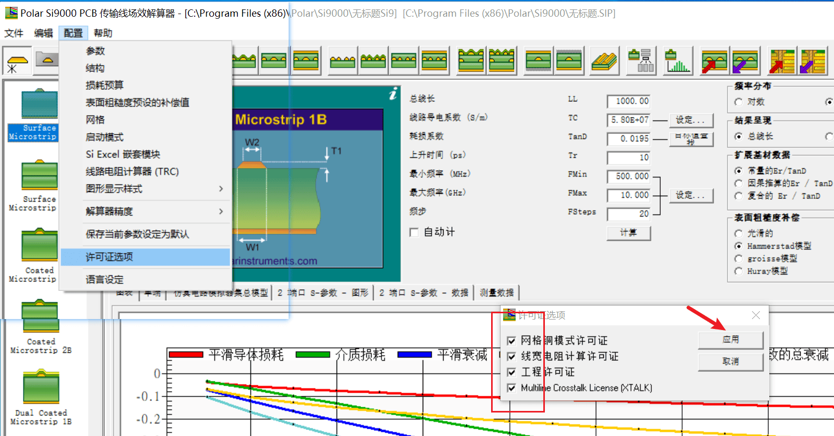Switch to 2 端口 S-参数 - 图形 tab
The image size is (834, 436).
323,293
